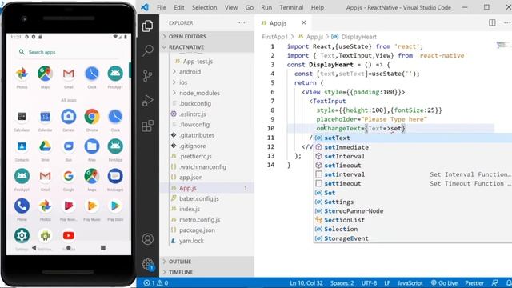The image size is (512, 288).
Task: Open the View menu
Action: coord(231,7)
